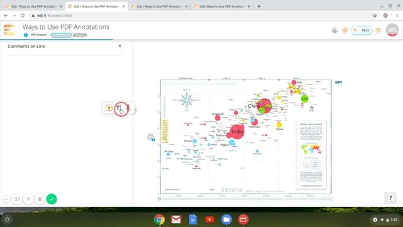Open the WS user avatar menu
The image size is (403, 227).
coord(392,30)
